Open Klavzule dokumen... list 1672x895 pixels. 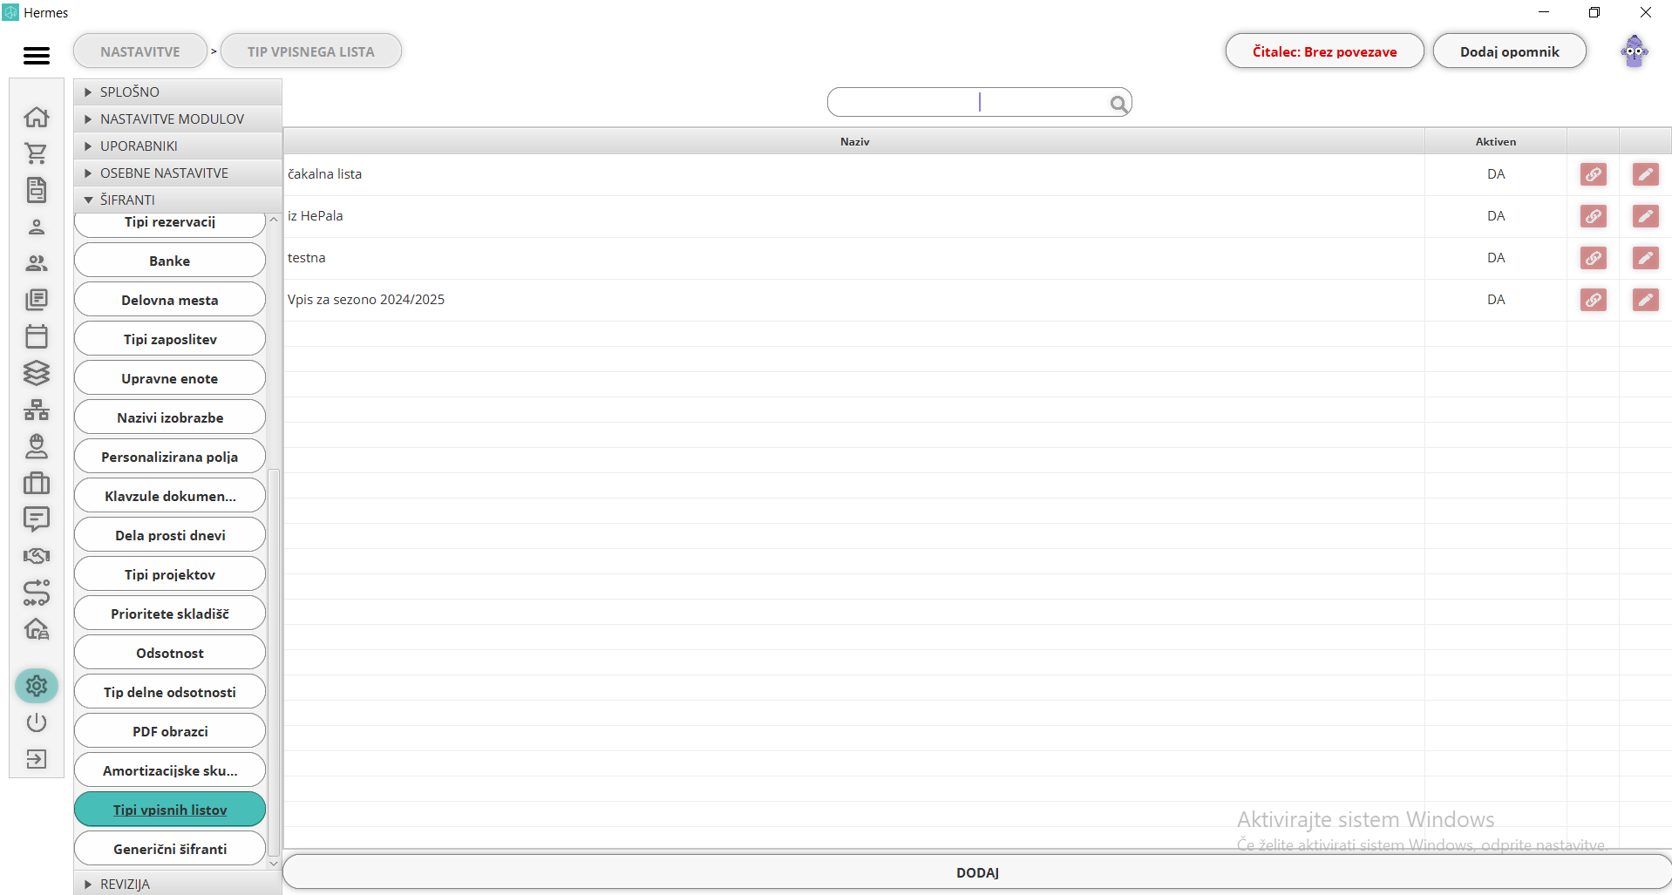click(170, 496)
